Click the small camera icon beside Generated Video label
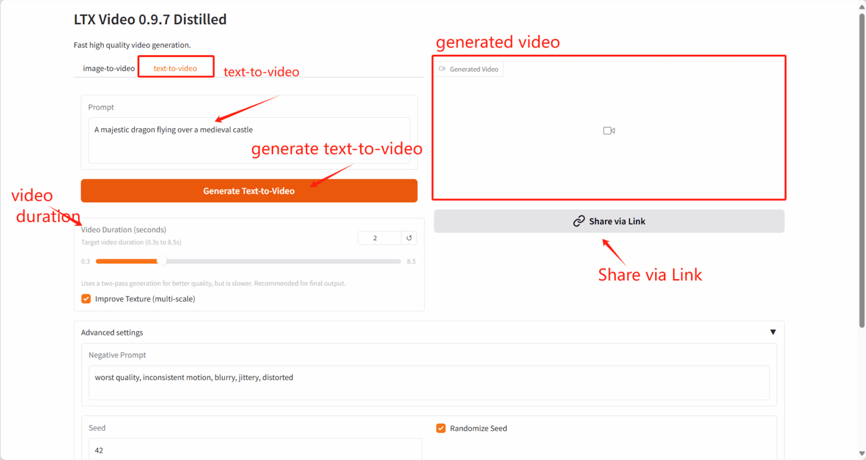 (442, 69)
